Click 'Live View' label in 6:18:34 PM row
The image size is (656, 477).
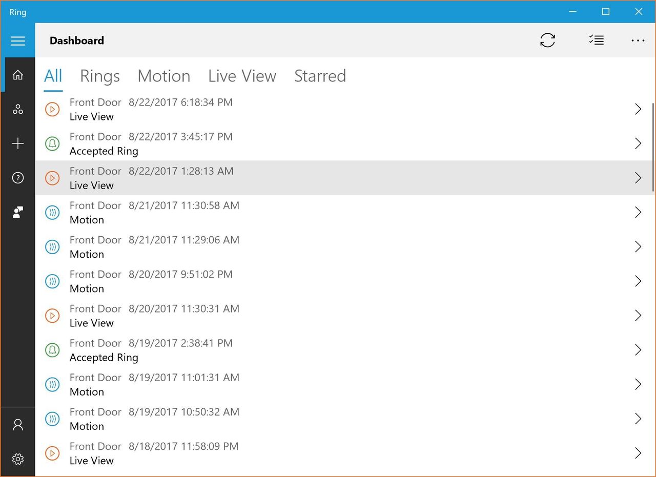coord(92,117)
